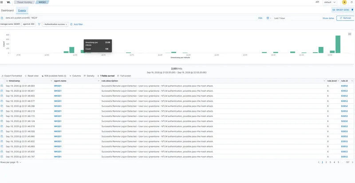Image resolution: width=355 pixels, height=183 pixels.
Task: Expand rule.id column options chevron
Action: click(352, 81)
